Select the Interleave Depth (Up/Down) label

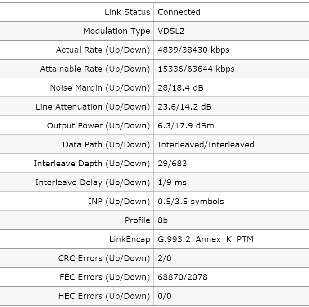pyautogui.click(x=92, y=164)
